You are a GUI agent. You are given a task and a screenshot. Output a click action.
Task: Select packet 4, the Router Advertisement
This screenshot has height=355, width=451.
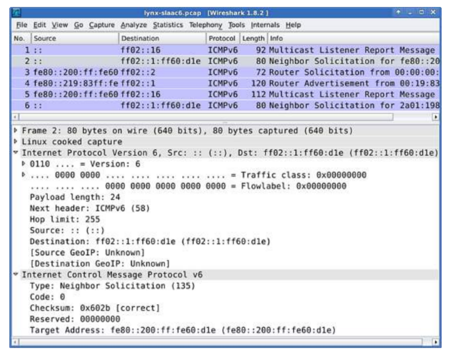(225, 83)
